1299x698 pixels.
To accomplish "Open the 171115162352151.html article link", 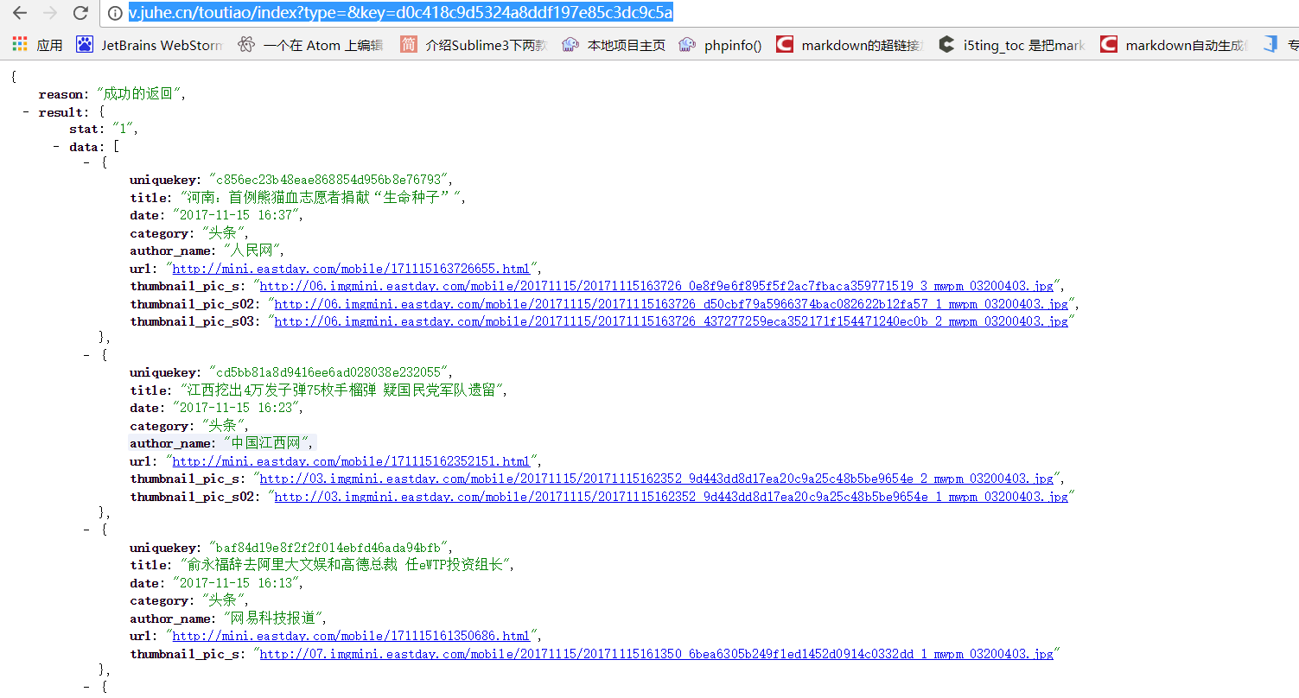I will pyautogui.click(x=351, y=461).
